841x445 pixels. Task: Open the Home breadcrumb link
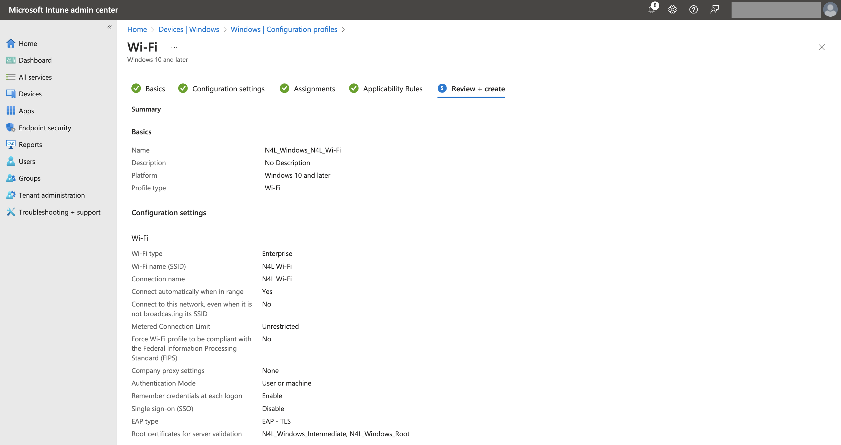137,29
